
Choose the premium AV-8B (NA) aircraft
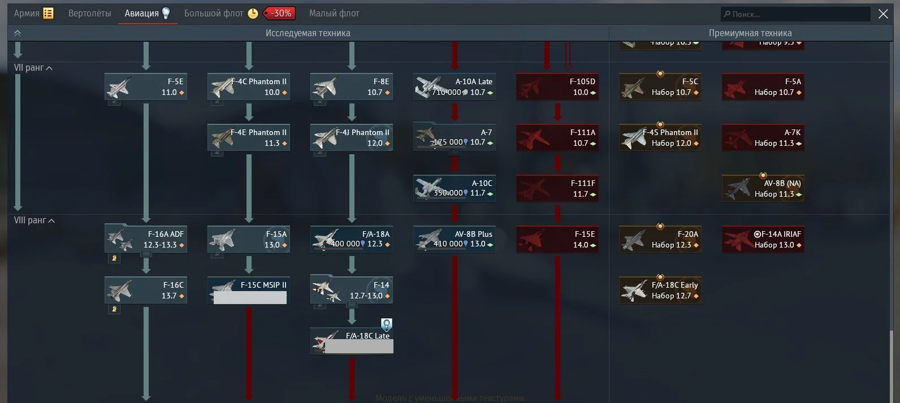click(763, 189)
